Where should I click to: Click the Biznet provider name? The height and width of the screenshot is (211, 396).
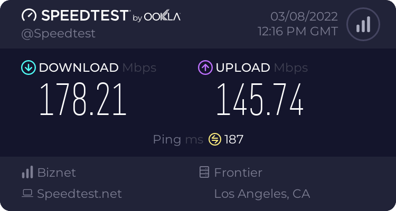[x=56, y=172]
